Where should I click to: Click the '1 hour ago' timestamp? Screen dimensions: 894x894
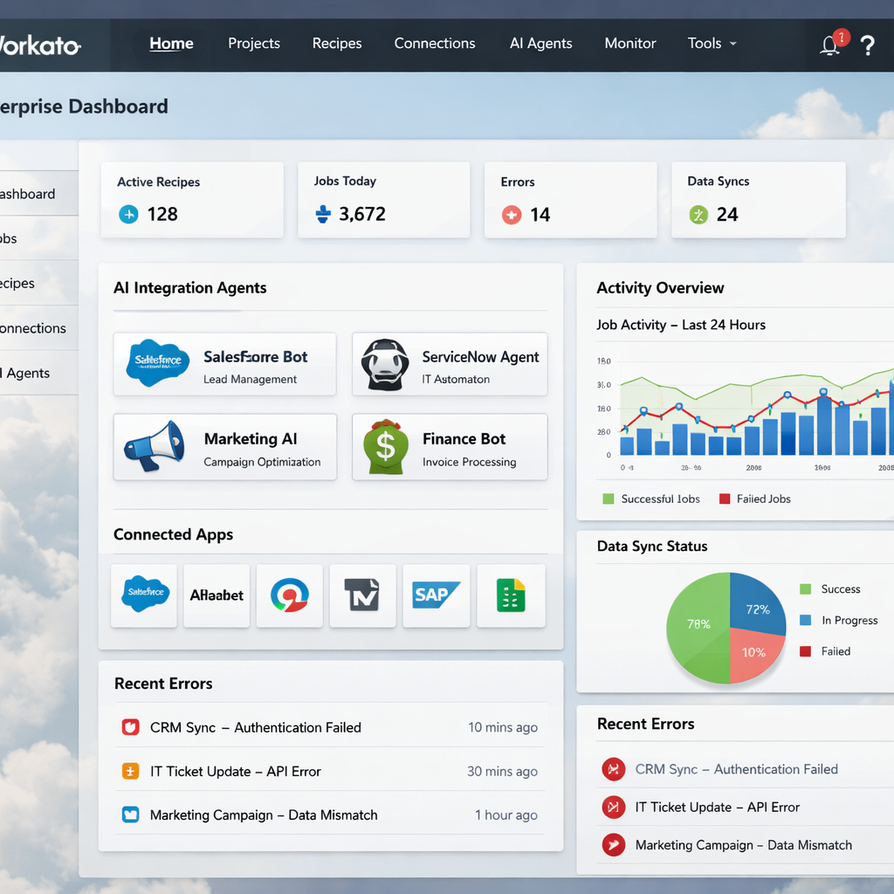point(506,815)
